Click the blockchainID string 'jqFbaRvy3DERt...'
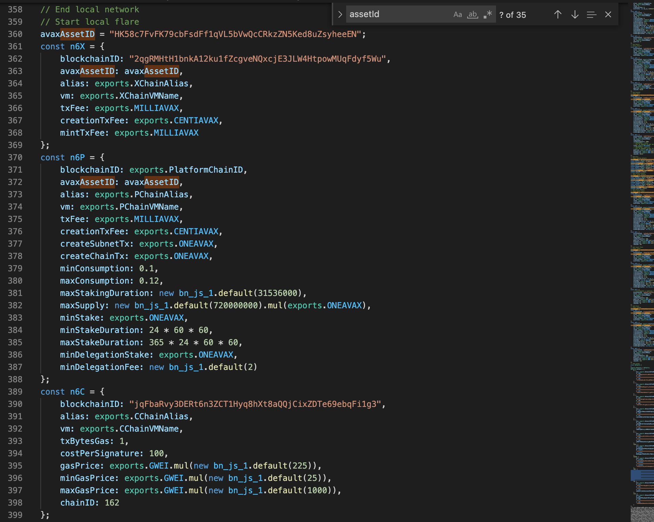654x522 pixels. coord(255,404)
